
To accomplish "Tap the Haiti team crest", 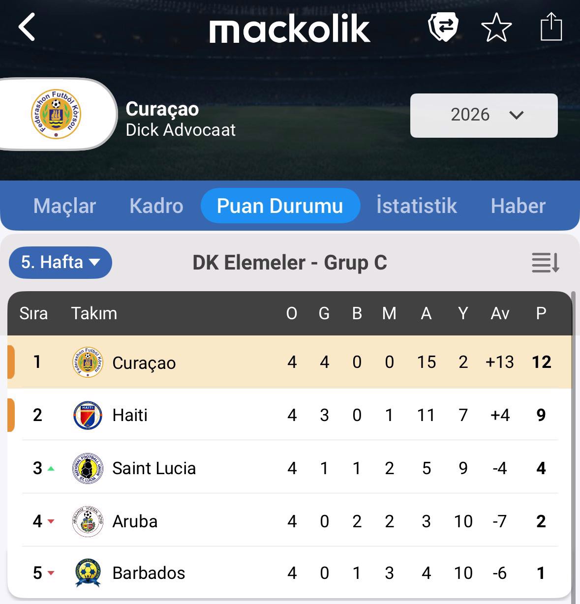I will (x=88, y=416).
